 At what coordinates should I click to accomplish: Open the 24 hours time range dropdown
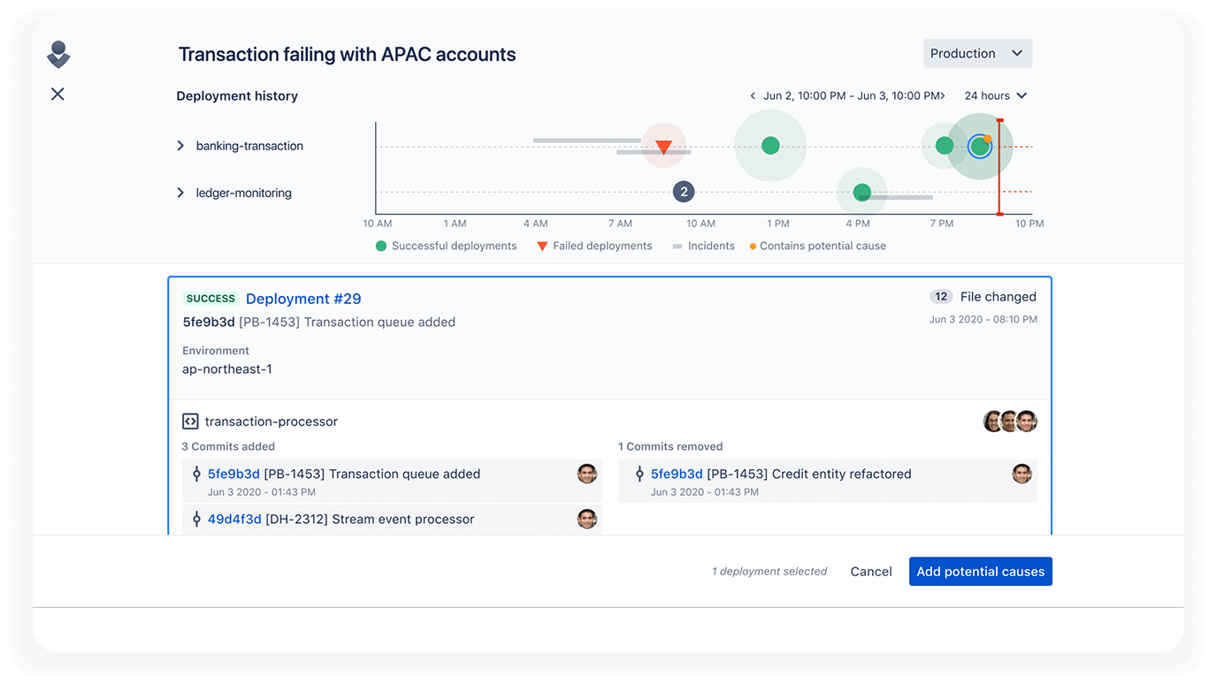994,95
